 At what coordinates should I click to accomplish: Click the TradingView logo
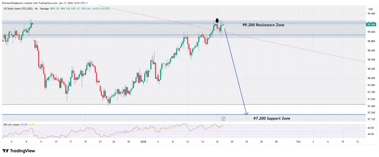(19, 151)
